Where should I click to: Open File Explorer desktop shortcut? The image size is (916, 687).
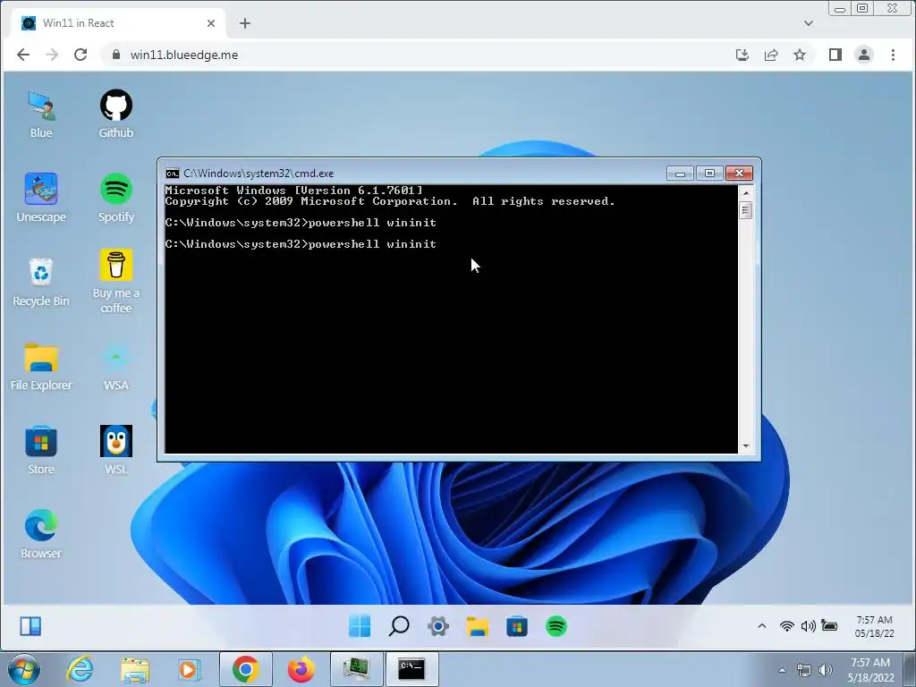[x=41, y=366]
